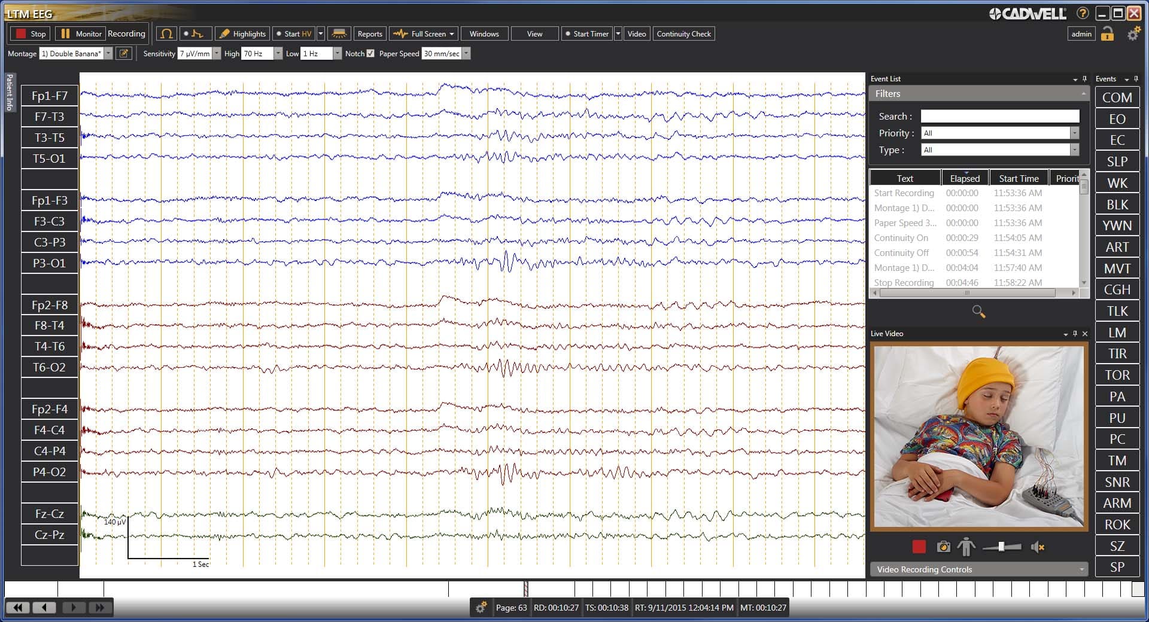Open the View menu

click(x=534, y=33)
